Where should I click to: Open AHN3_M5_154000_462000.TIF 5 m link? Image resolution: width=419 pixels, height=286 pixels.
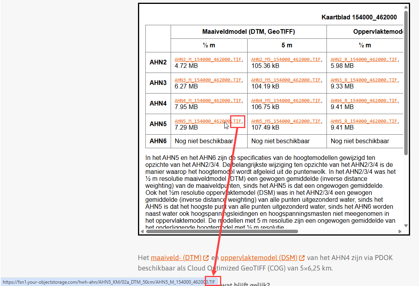286,80
